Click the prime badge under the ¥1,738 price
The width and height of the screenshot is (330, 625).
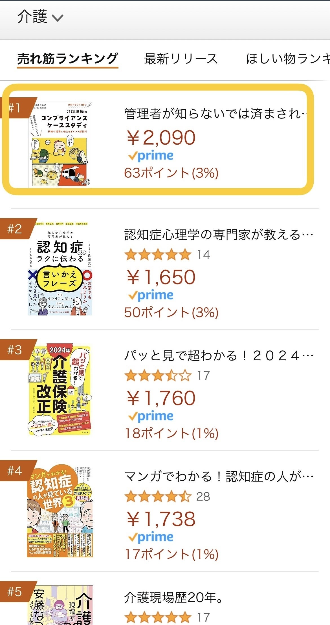(151, 537)
